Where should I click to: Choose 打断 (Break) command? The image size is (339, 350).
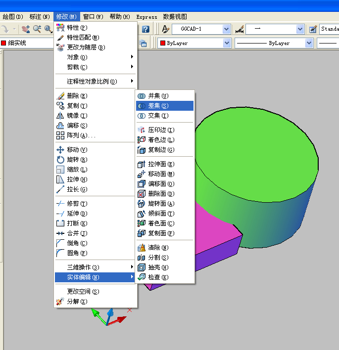point(96,223)
